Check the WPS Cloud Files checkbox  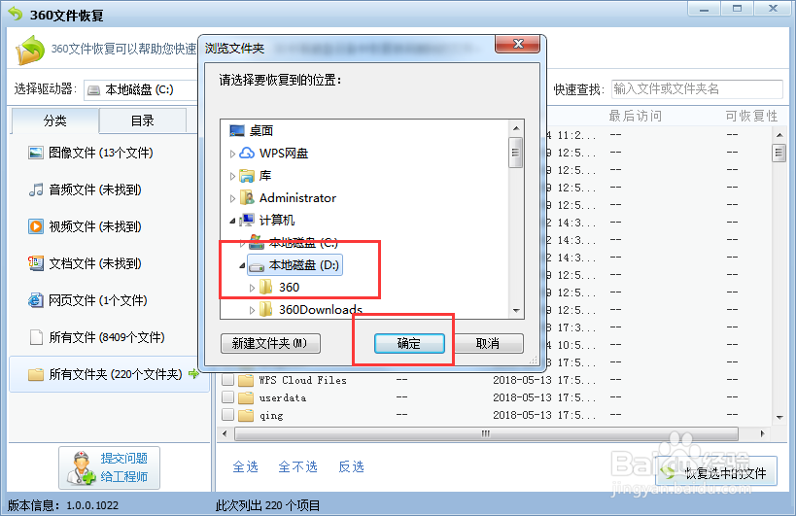[x=228, y=380]
